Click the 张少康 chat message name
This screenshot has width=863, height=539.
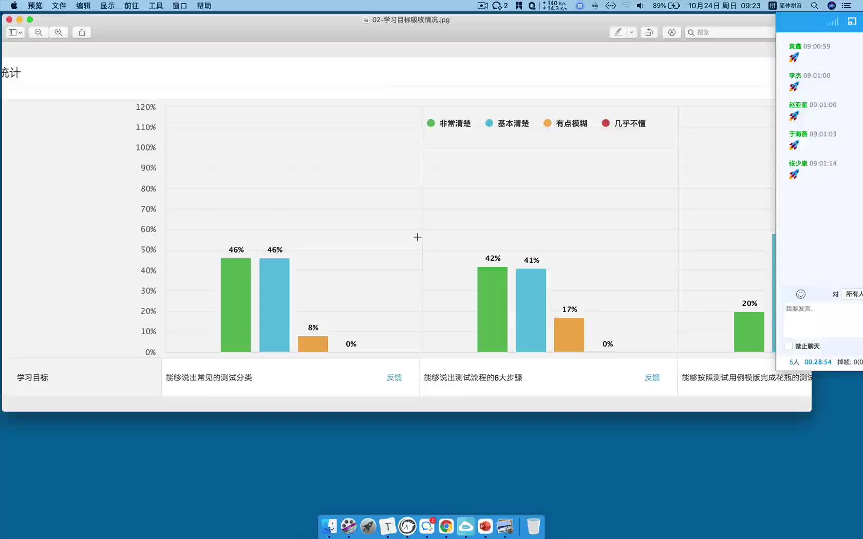click(x=798, y=163)
